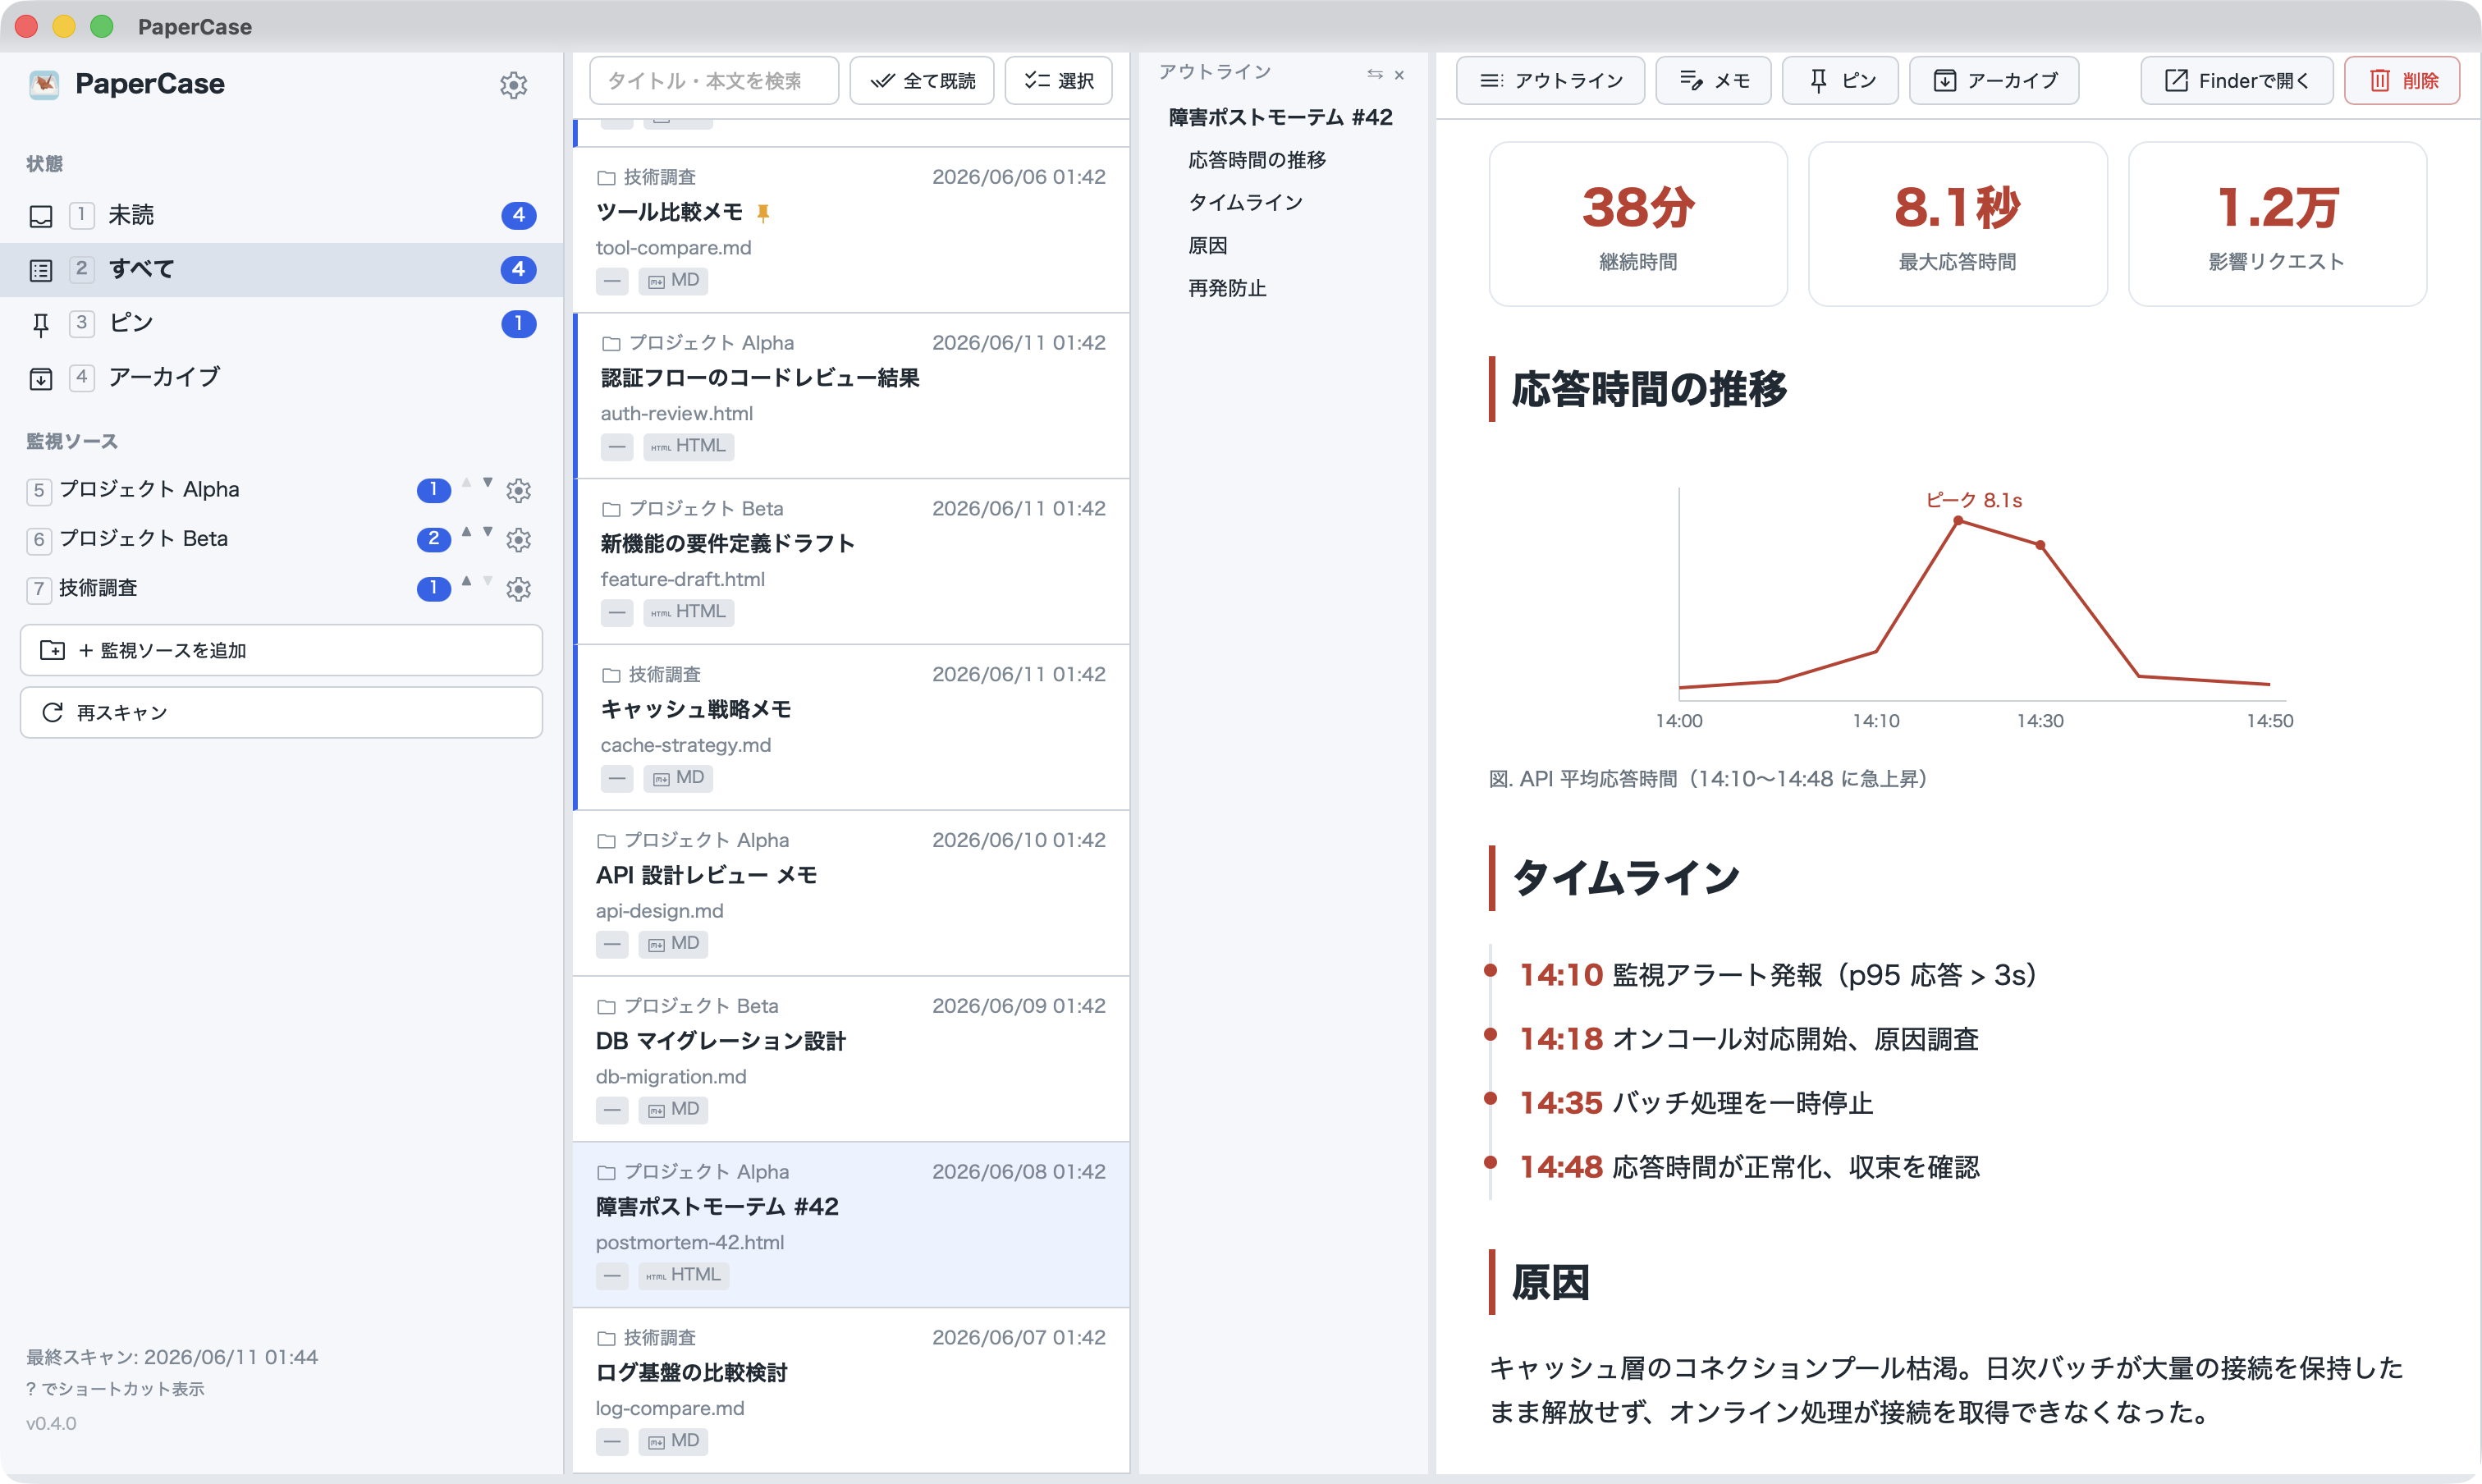
Task: Open settings gear for プロジェクト Beta source
Action: click(518, 539)
